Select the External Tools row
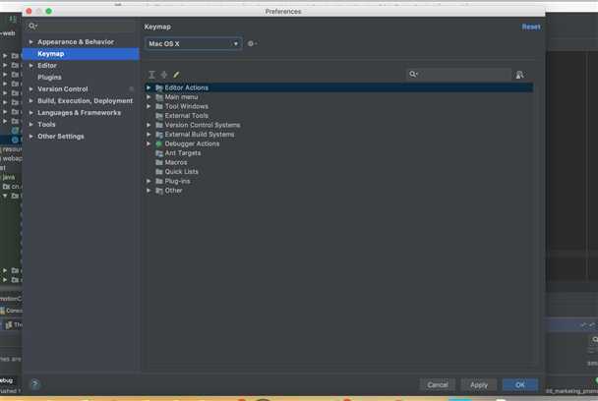 339,116
